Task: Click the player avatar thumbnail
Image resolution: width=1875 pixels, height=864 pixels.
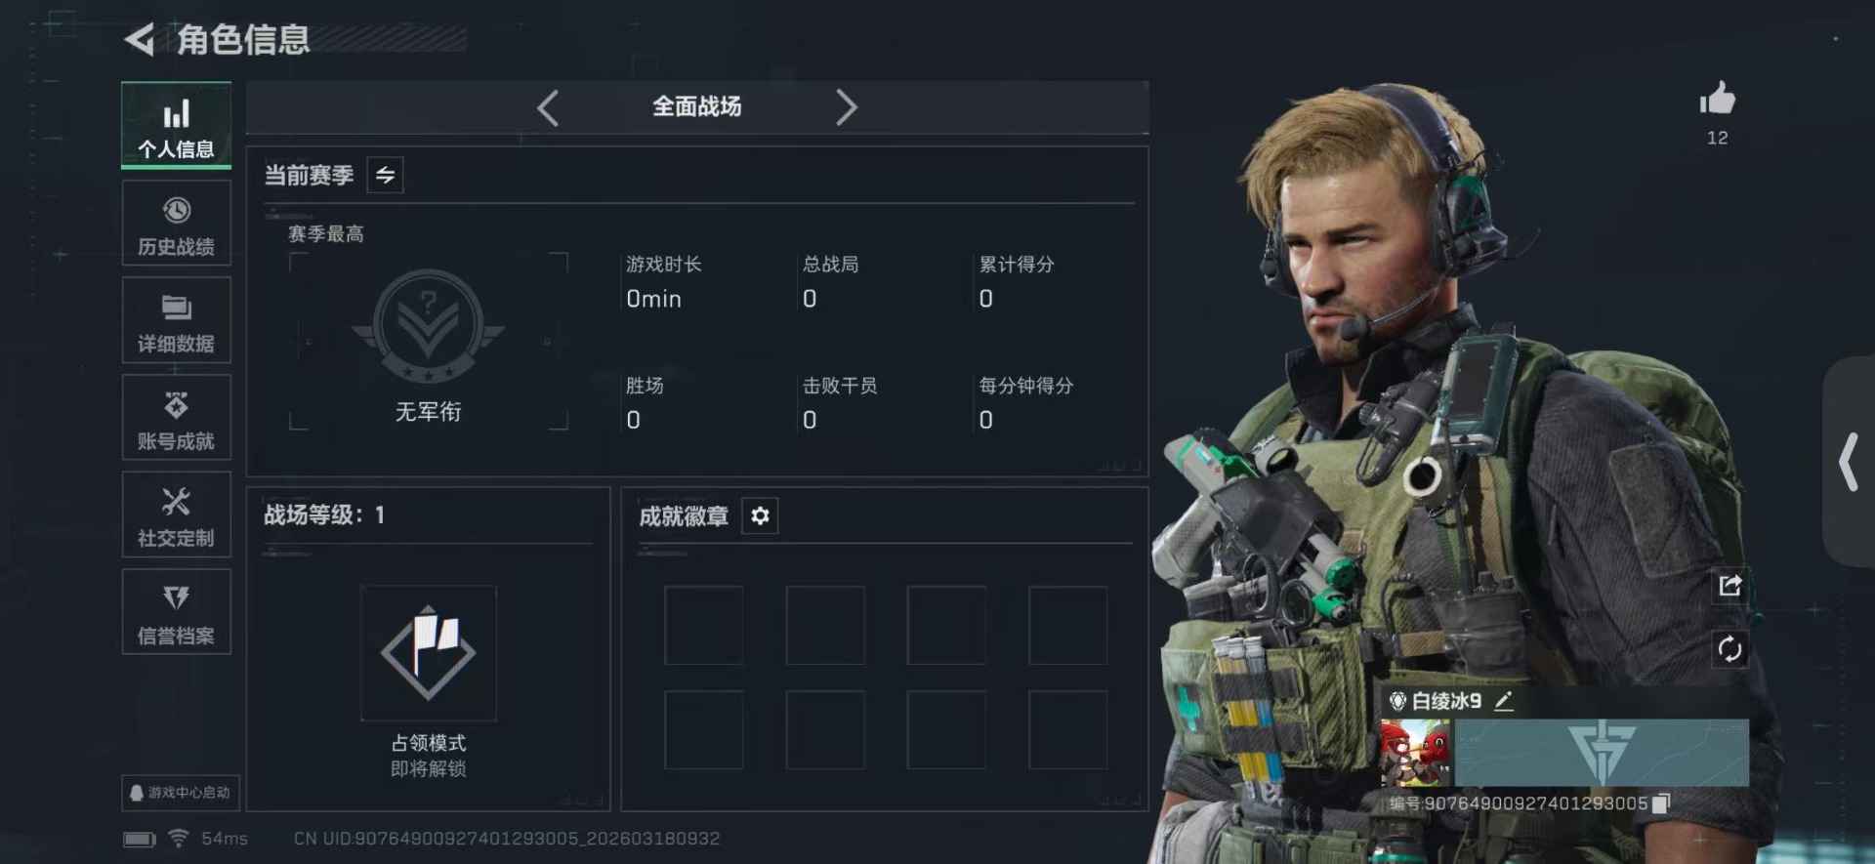Action: [x=1415, y=753]
